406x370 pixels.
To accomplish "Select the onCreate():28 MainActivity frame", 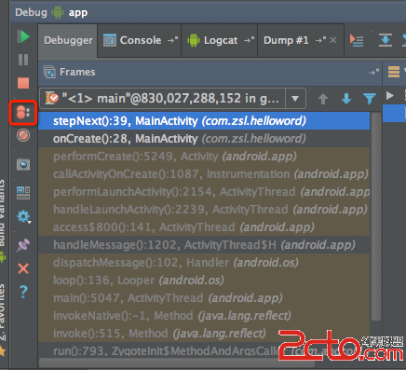I will [204, 139].
